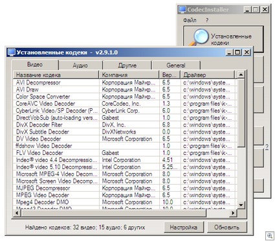
Task: Click the magnifying glass icon in CodecInstaller
Action: pos(199,37)
